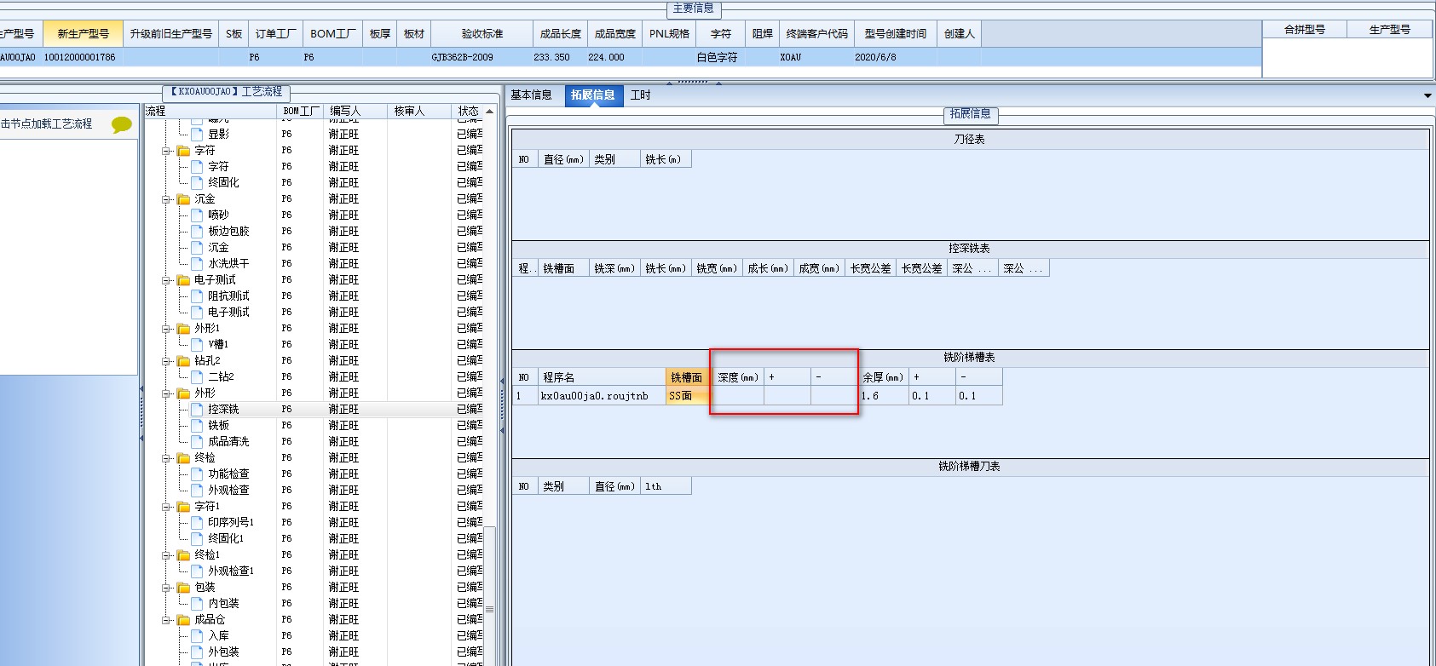Collapse the 钻孔2 tree group
Image resolution: width=1436 pixels, height=666 pixels.
click(x=167, y=361)
